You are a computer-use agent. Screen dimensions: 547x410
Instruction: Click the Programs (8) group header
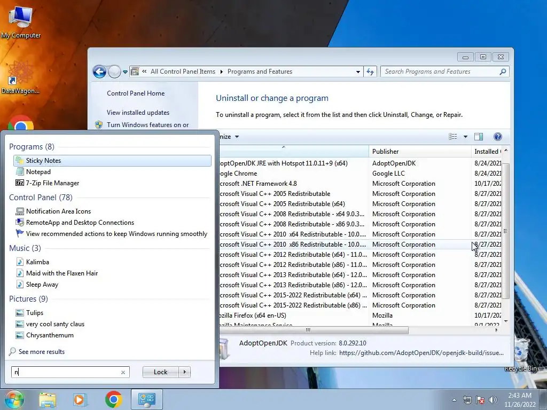(x=32, y=147)
